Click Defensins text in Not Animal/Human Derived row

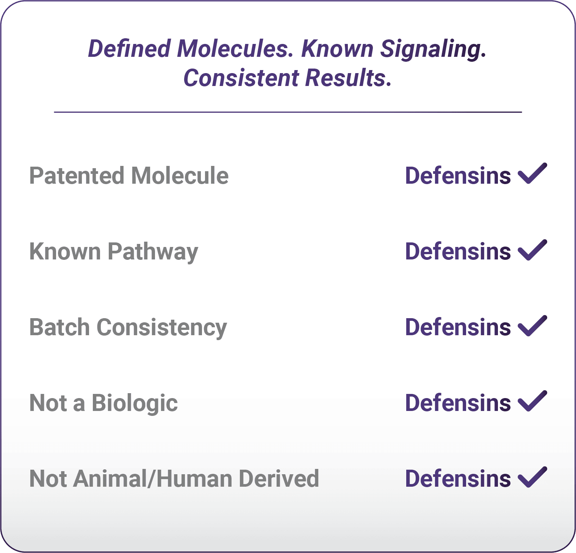458,478
